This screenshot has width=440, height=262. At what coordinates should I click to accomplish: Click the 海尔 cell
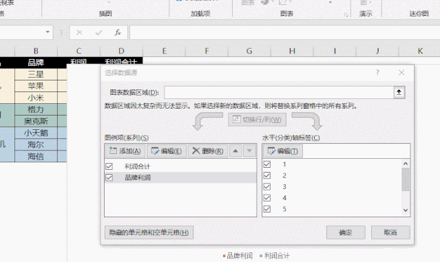pyautogui.click(x=36, y=144)
